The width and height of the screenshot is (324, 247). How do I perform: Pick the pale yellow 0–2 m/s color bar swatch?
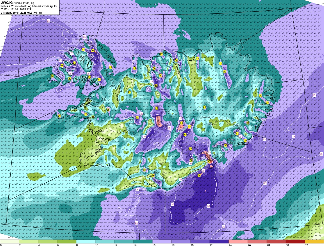[x=10, y=242]
